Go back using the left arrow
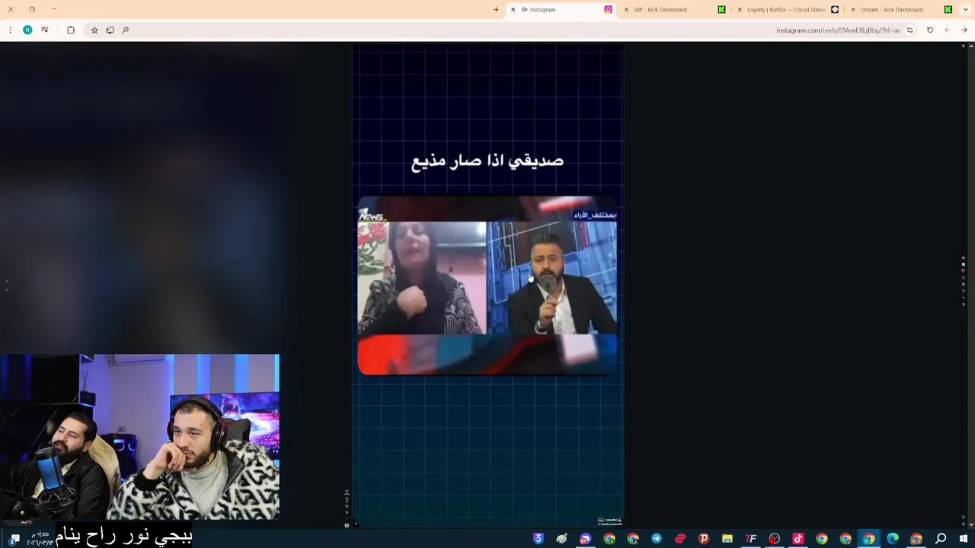The height and width of the screenshot is (548, 975). tap(948, 30)
